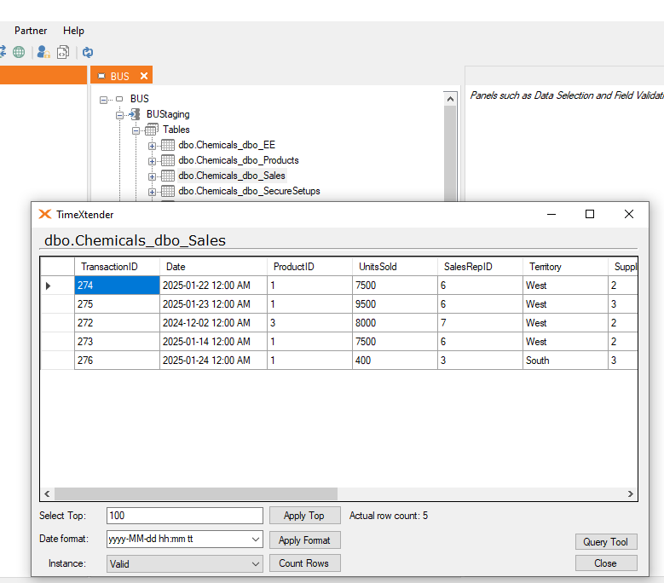Close the BUS tab with the X
This screenshot has width=664, height=583.
[x=144, y=76]
